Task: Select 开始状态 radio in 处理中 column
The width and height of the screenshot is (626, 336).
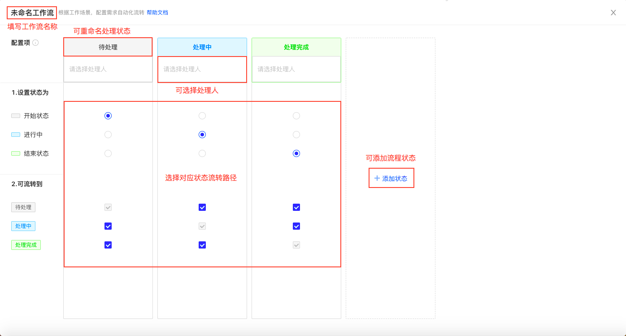Action: point(202,116)
